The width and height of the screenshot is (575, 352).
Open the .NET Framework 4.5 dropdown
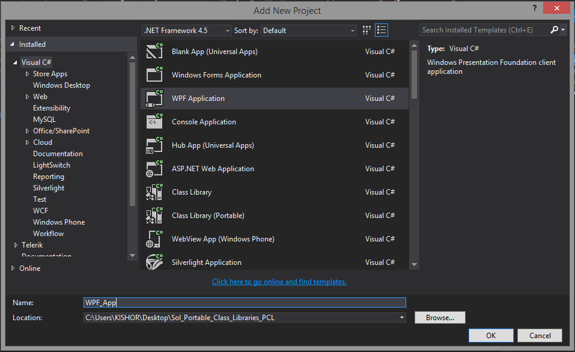click(187, 31)
